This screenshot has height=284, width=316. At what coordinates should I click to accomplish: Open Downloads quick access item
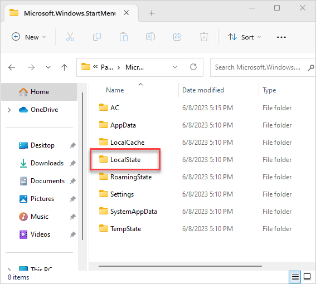click(x=47, y=163)
